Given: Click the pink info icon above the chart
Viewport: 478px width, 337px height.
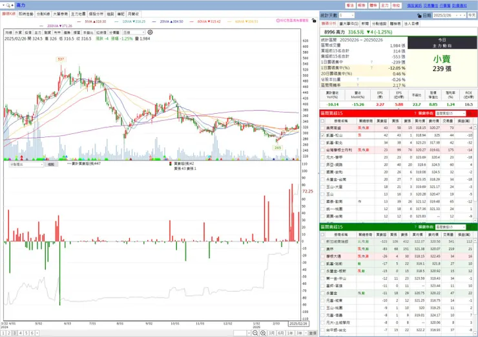Looking at the screenshot, I should point(278,21).
